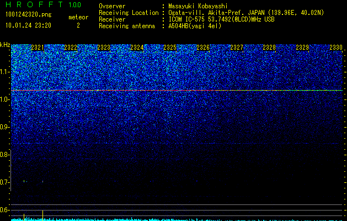The height and width of the screenshot is (221, 347).
Task: Click the red carrier signal line
Action: 177,90
